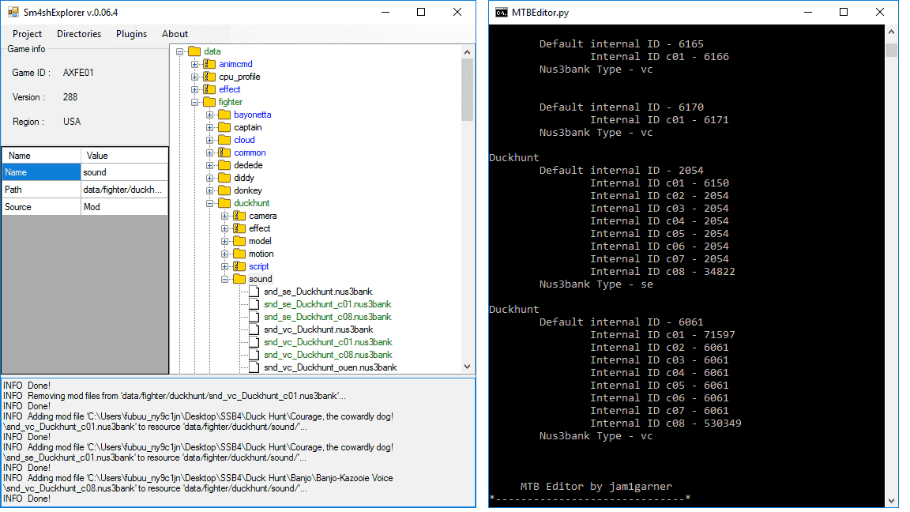910x512 pixels.
Task: Click the diddy folder icon
Action: pos(224,179)
